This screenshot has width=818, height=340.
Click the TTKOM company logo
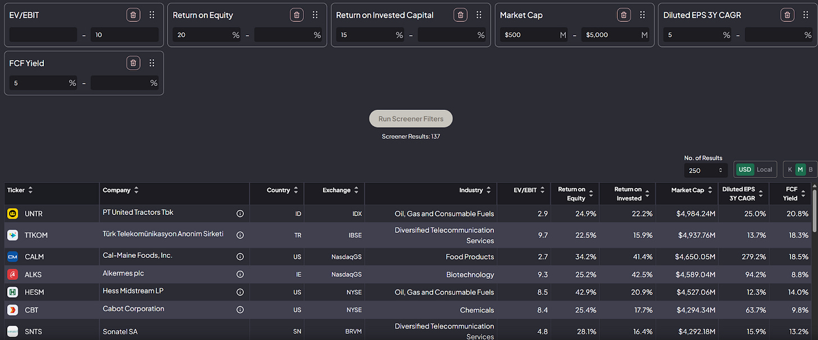coord(12,235)
